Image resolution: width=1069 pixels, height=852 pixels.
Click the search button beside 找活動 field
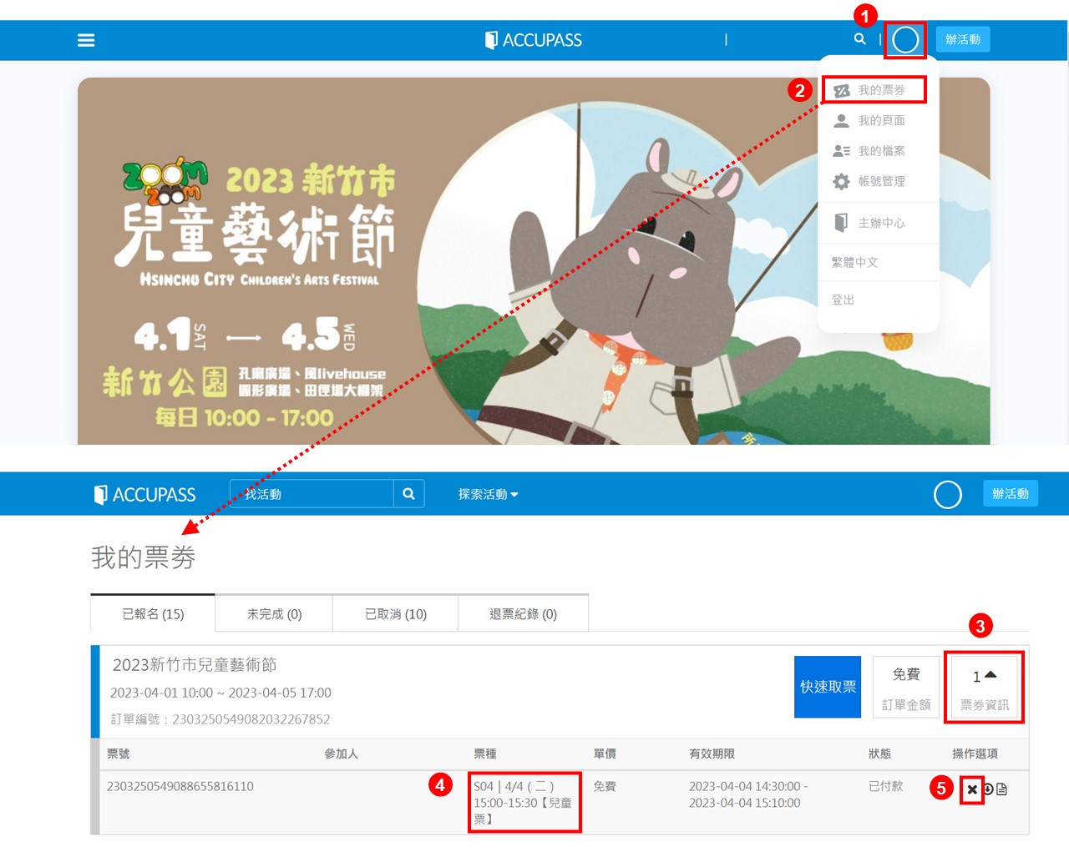[x=408, y=494]
